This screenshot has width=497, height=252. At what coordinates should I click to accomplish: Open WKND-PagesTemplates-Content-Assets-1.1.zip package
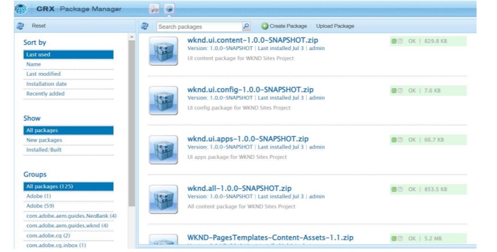(271, 238)
